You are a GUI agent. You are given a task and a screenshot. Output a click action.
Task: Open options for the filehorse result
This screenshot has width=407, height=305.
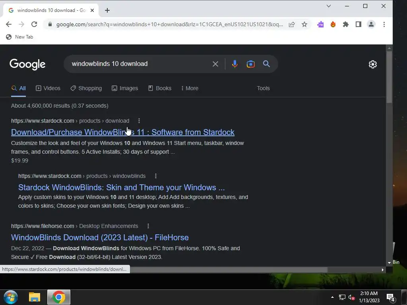[148, 226]
